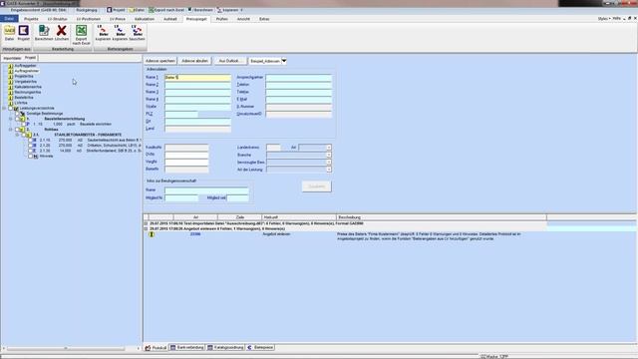Toggle checkbox of position 2.1.20
Image resolution: width=638 pixels, height=359 pixels.
[x=30, y=146]
